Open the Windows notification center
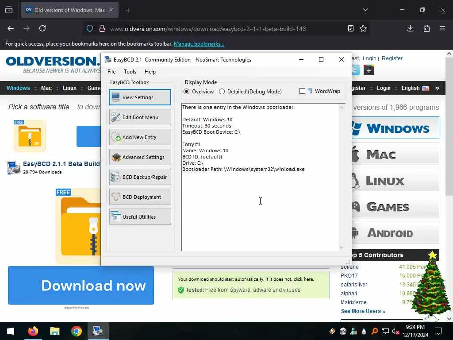 pos(438,331)
